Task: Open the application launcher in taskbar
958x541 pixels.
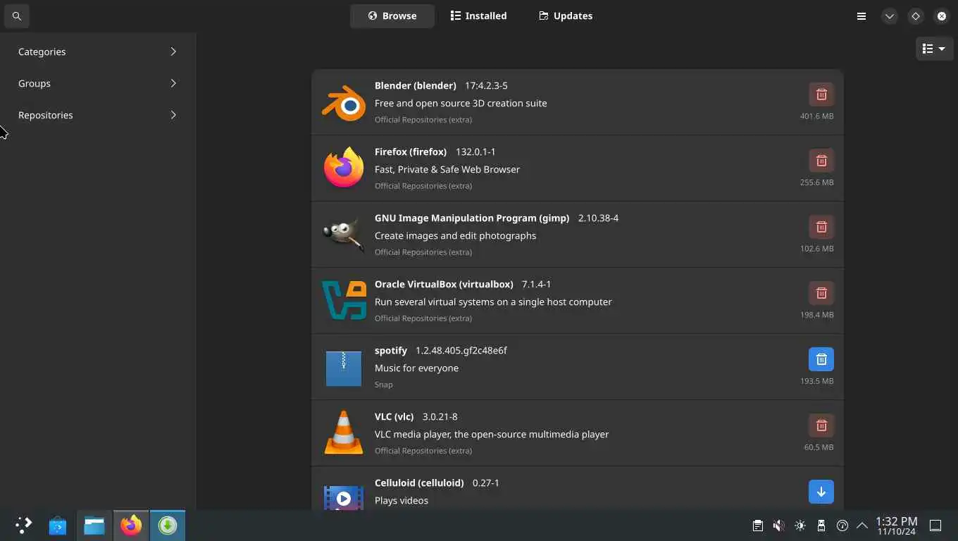Action: tap(24, 526)
